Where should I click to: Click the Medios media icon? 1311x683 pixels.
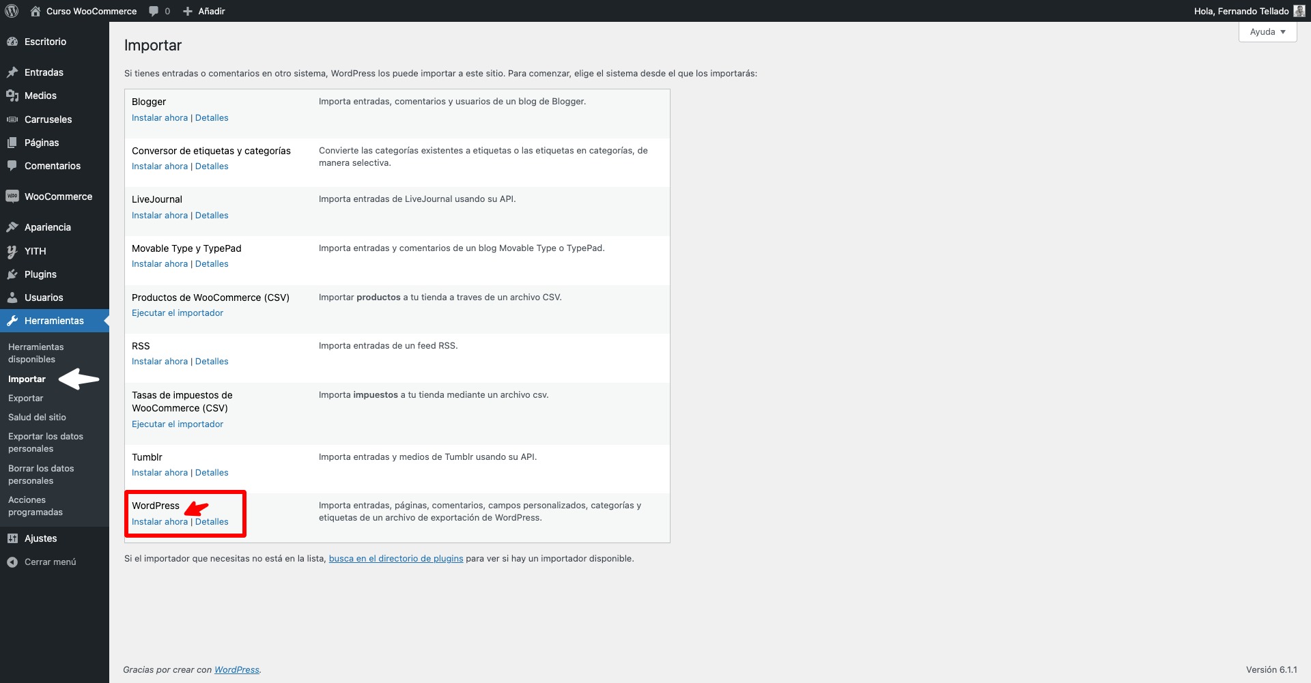(x=12, y=96)
